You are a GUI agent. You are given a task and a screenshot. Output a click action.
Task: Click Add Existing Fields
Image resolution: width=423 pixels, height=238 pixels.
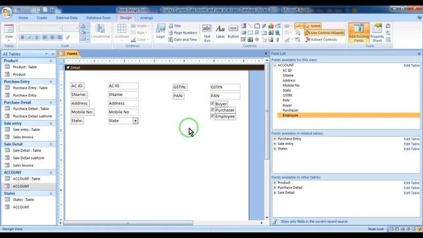tap(359, 32)
